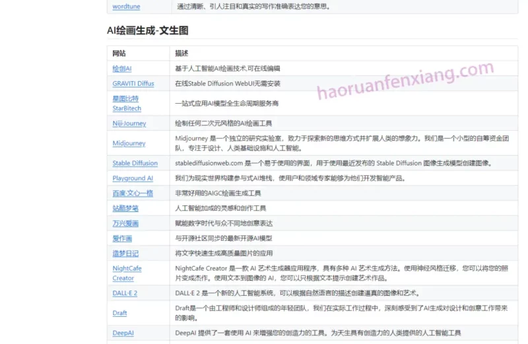The width and height of the screenshot is (528, 344).
Task: Click the DALL·E 2 description text
Action: (x=298, y=293)
